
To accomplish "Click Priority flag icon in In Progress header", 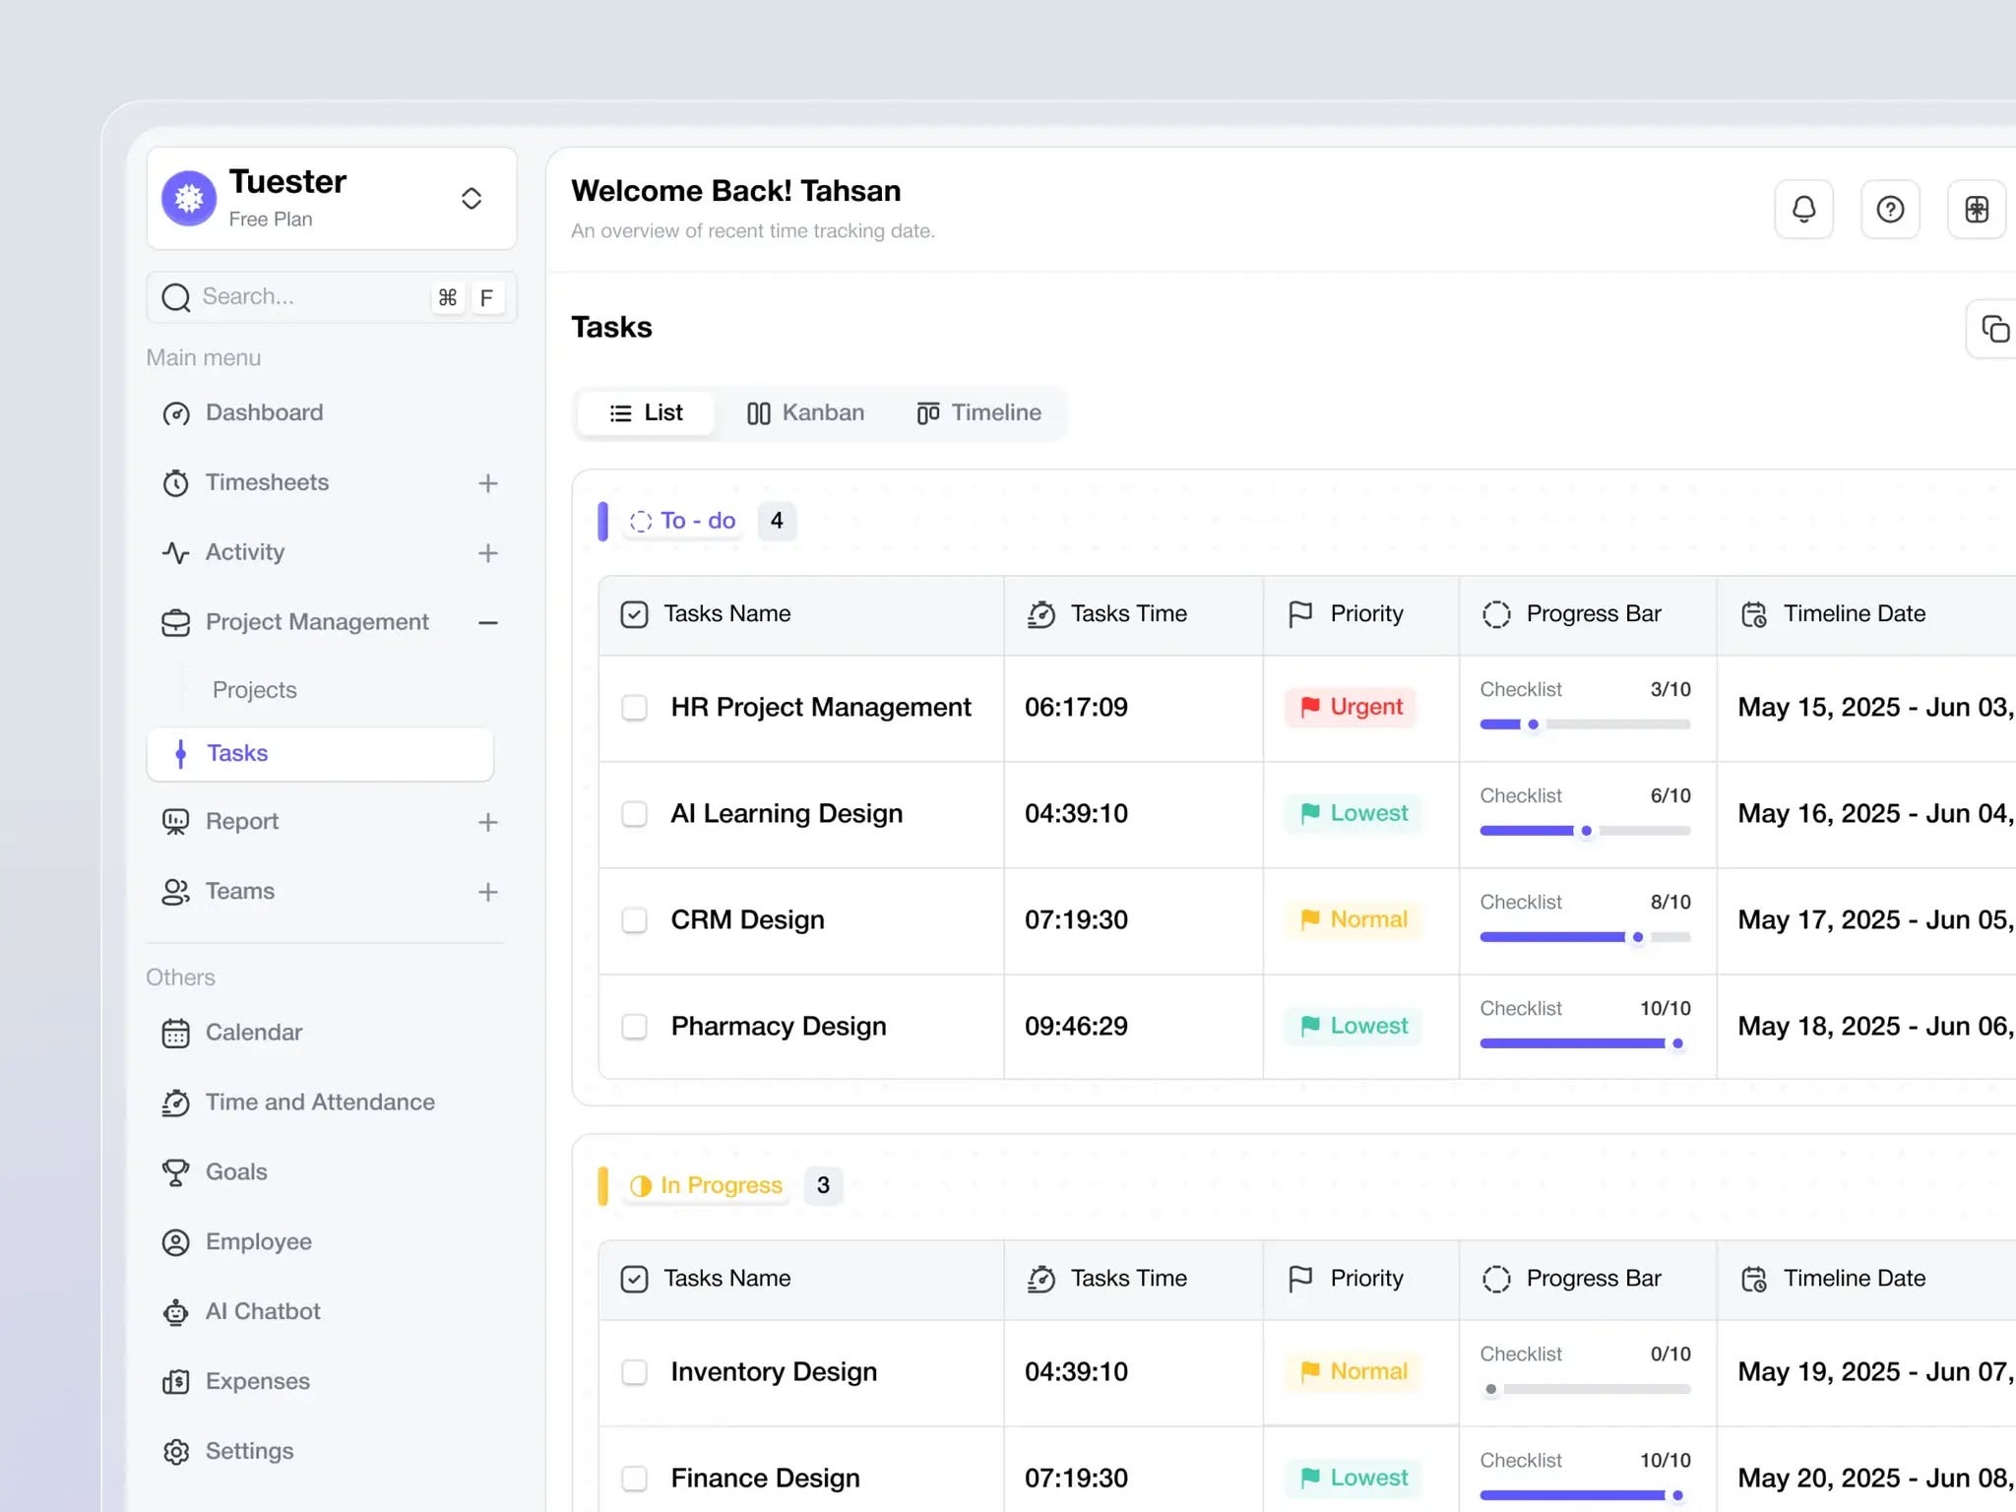I will click(1300, 1280).
